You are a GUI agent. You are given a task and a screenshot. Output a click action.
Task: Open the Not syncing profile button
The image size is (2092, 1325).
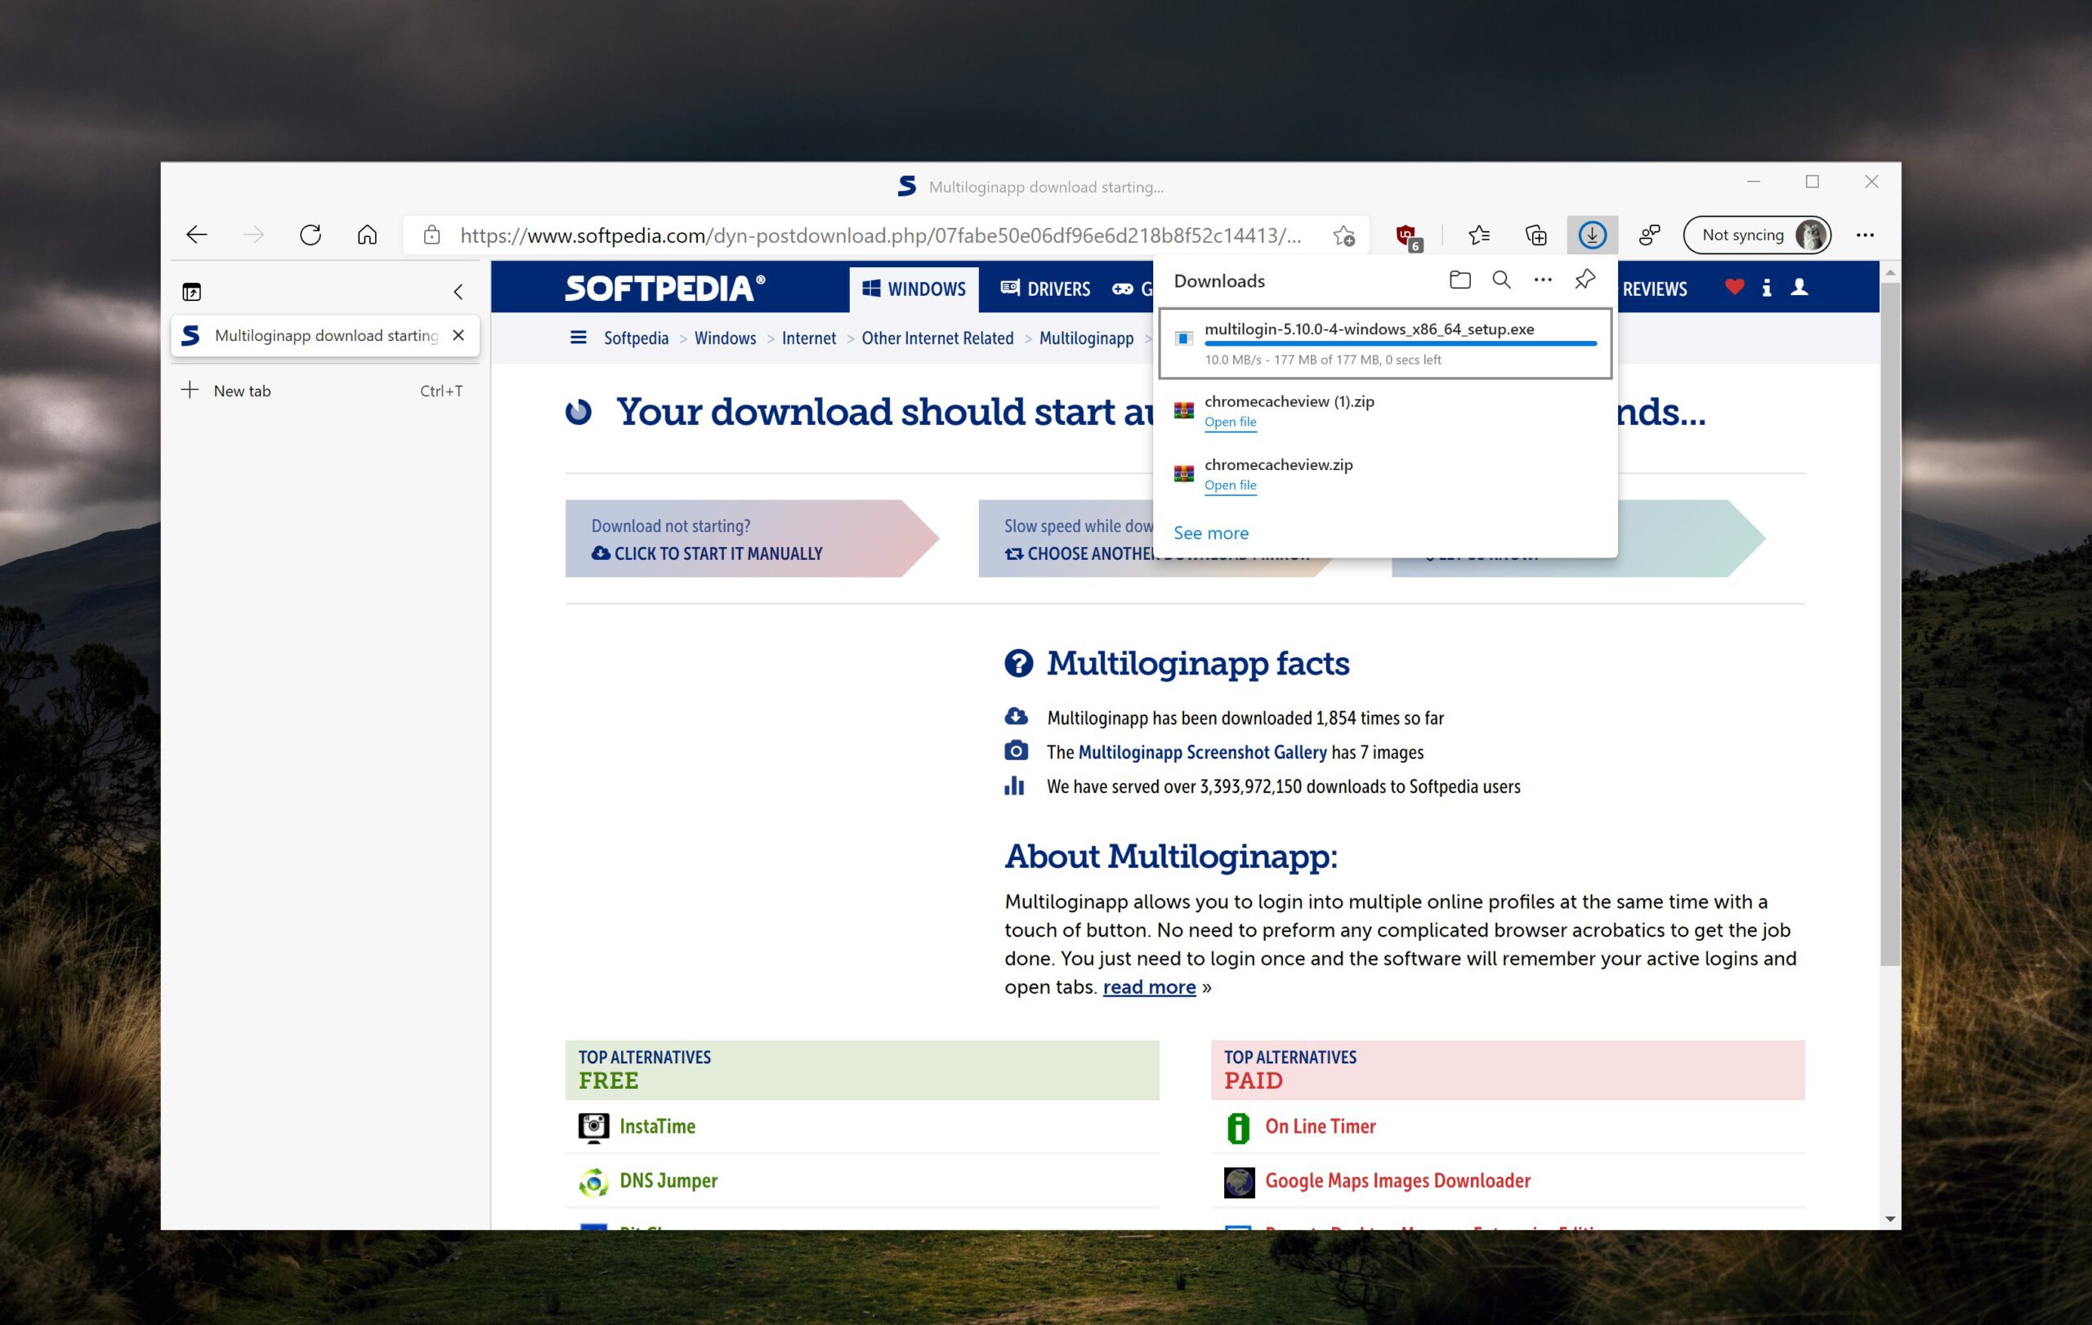(1757, 235)
